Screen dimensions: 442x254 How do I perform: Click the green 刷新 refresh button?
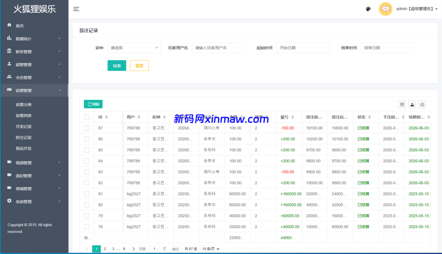93,104
